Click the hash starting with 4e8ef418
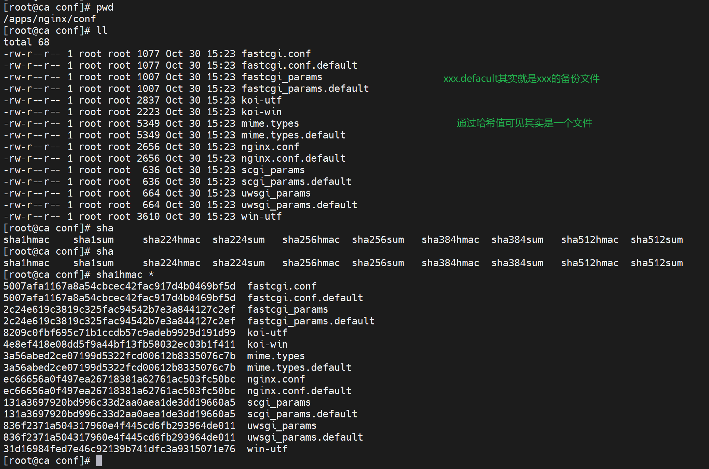 (119, 344)
